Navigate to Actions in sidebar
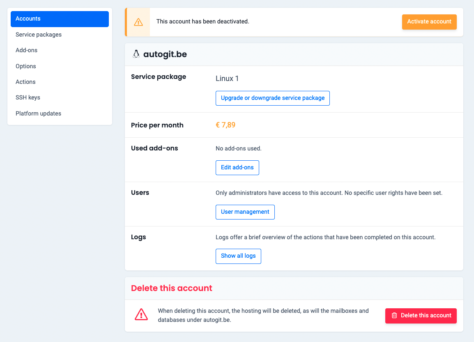 point(25,82)
